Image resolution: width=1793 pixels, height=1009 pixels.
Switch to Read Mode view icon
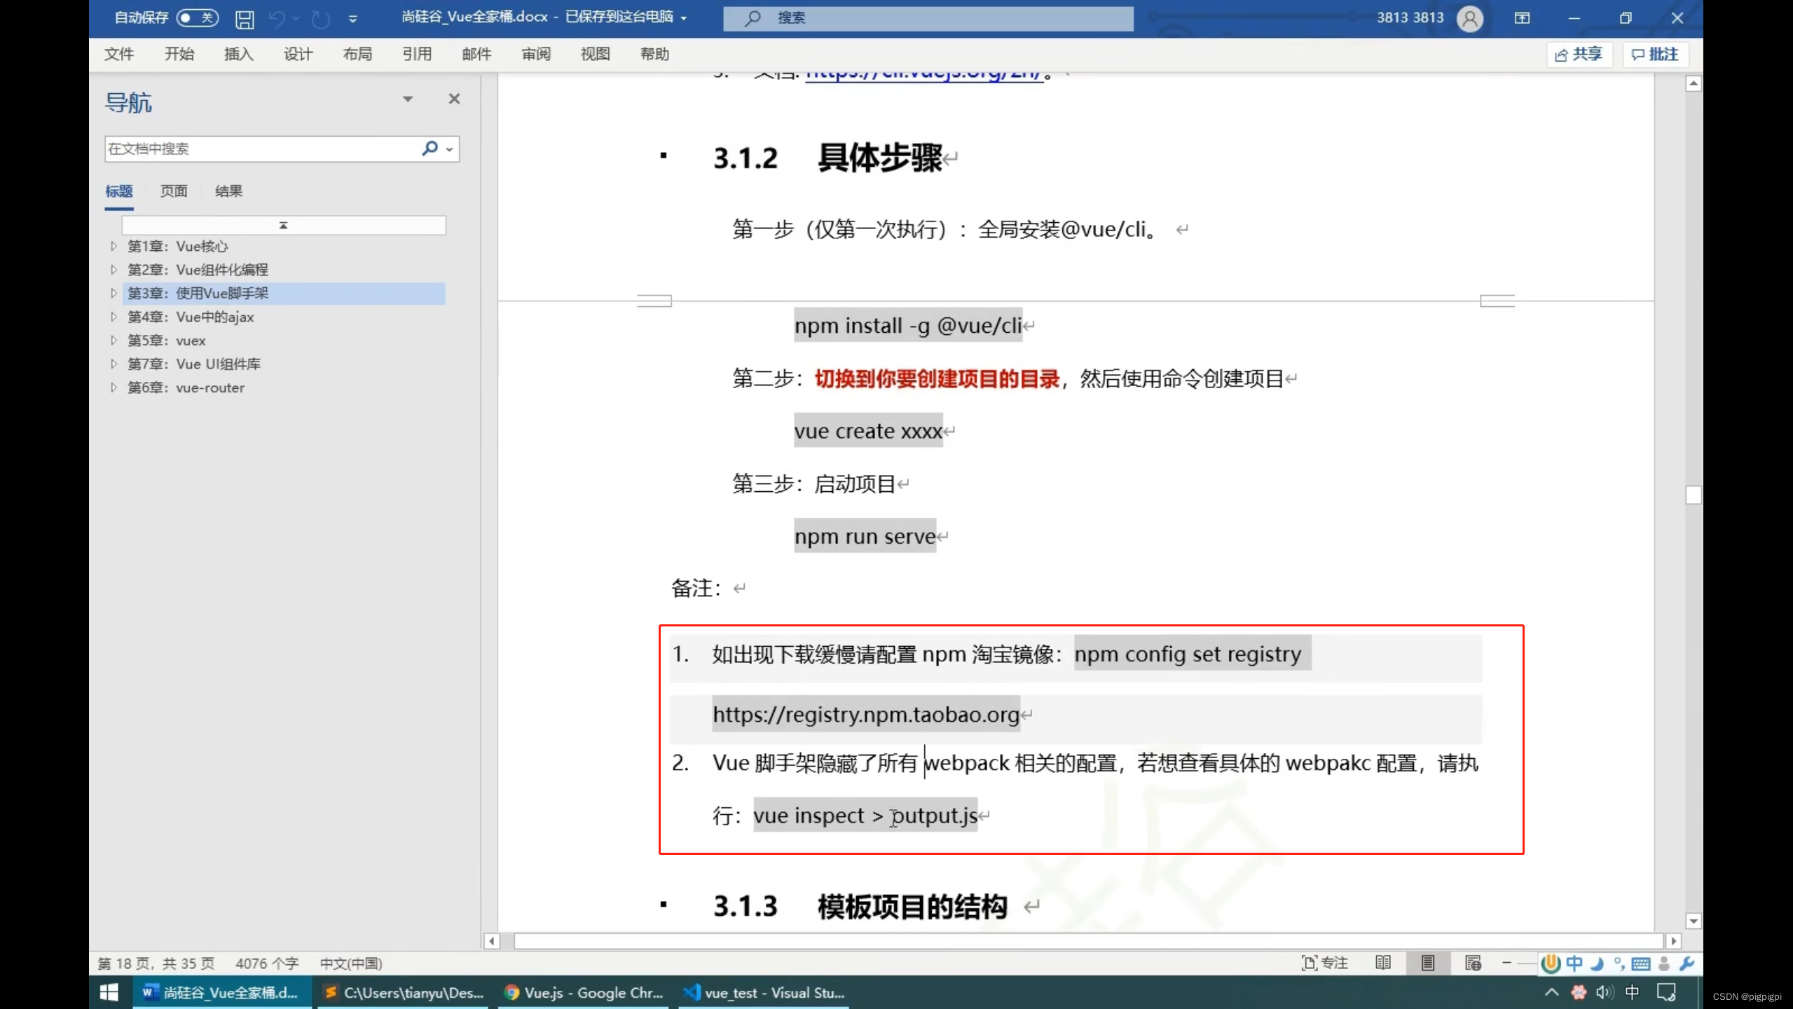(x=1383, y=963)
